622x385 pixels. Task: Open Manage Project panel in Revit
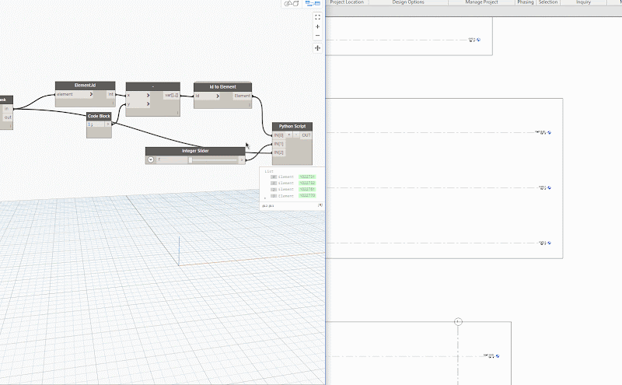[481, 2]
